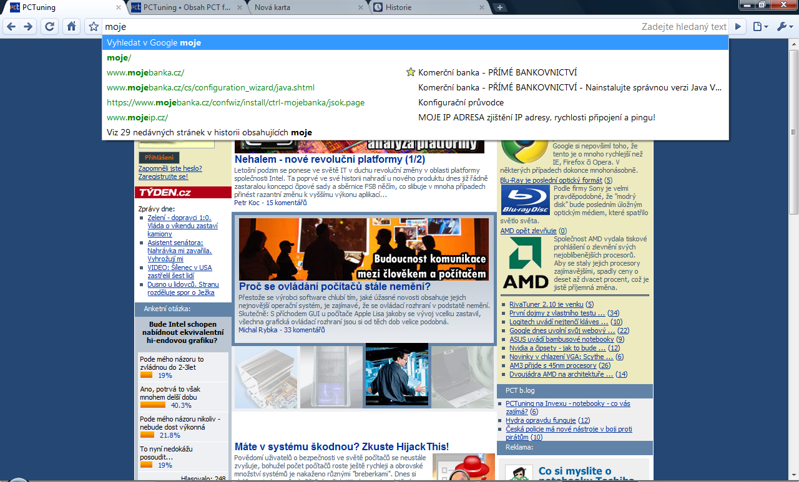Open the Home page button
The image size is (799, 482).
pos(72,26)
